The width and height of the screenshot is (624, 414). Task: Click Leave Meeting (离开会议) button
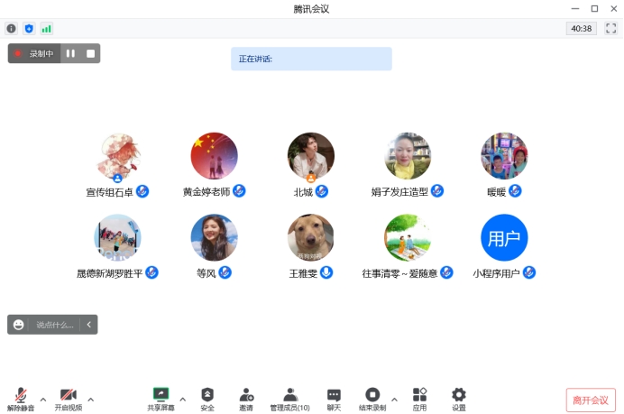[591, 400]
